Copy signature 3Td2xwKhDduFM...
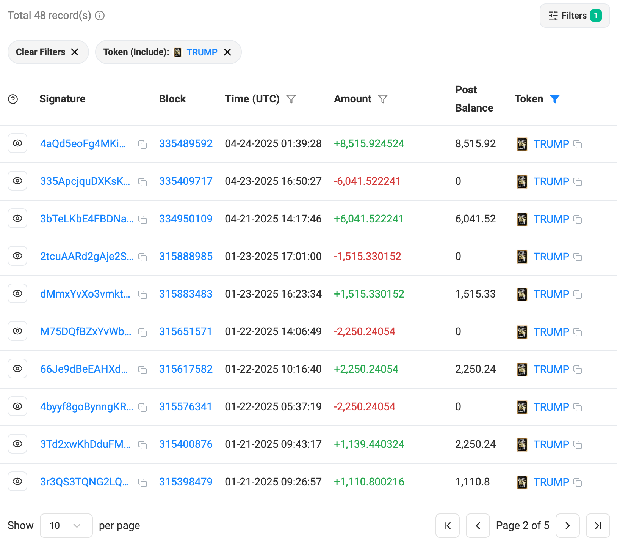Screen dimensions: 617x545 [143, 445]
